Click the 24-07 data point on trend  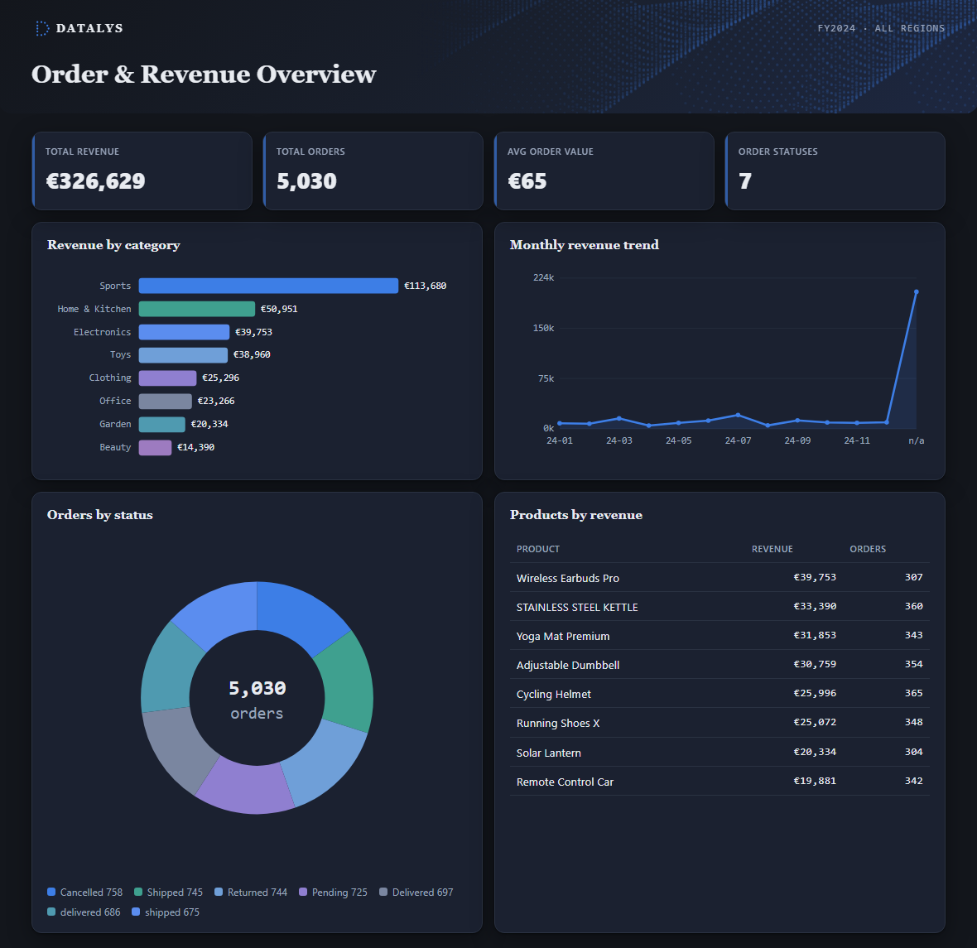point(738,415)
